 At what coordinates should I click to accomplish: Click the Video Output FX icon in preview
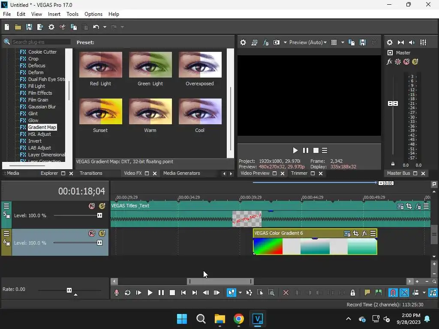pos(265,42)
